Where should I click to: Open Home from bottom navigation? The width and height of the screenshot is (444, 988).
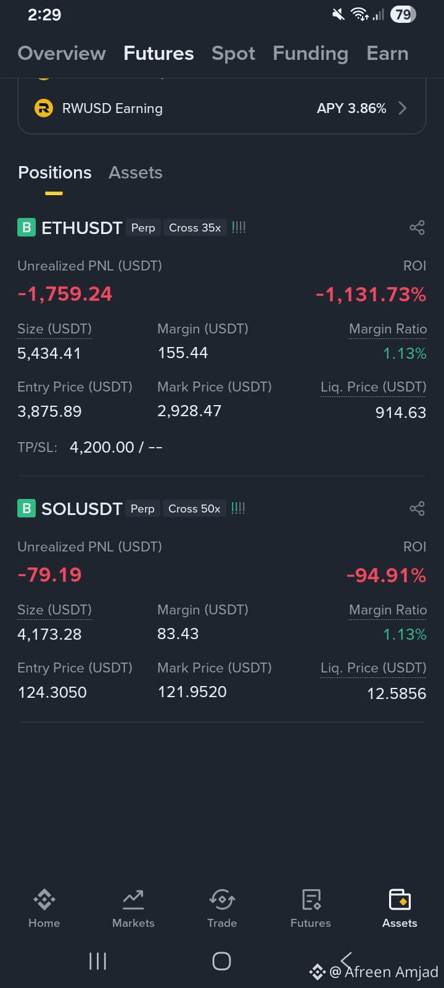click(x=44, y=908)
